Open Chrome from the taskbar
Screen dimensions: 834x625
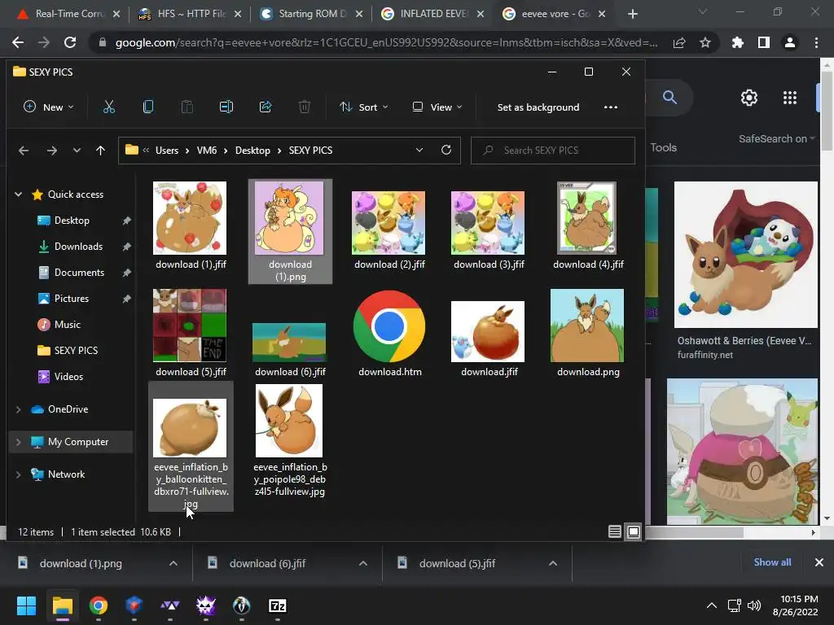(x=99, y=605)
